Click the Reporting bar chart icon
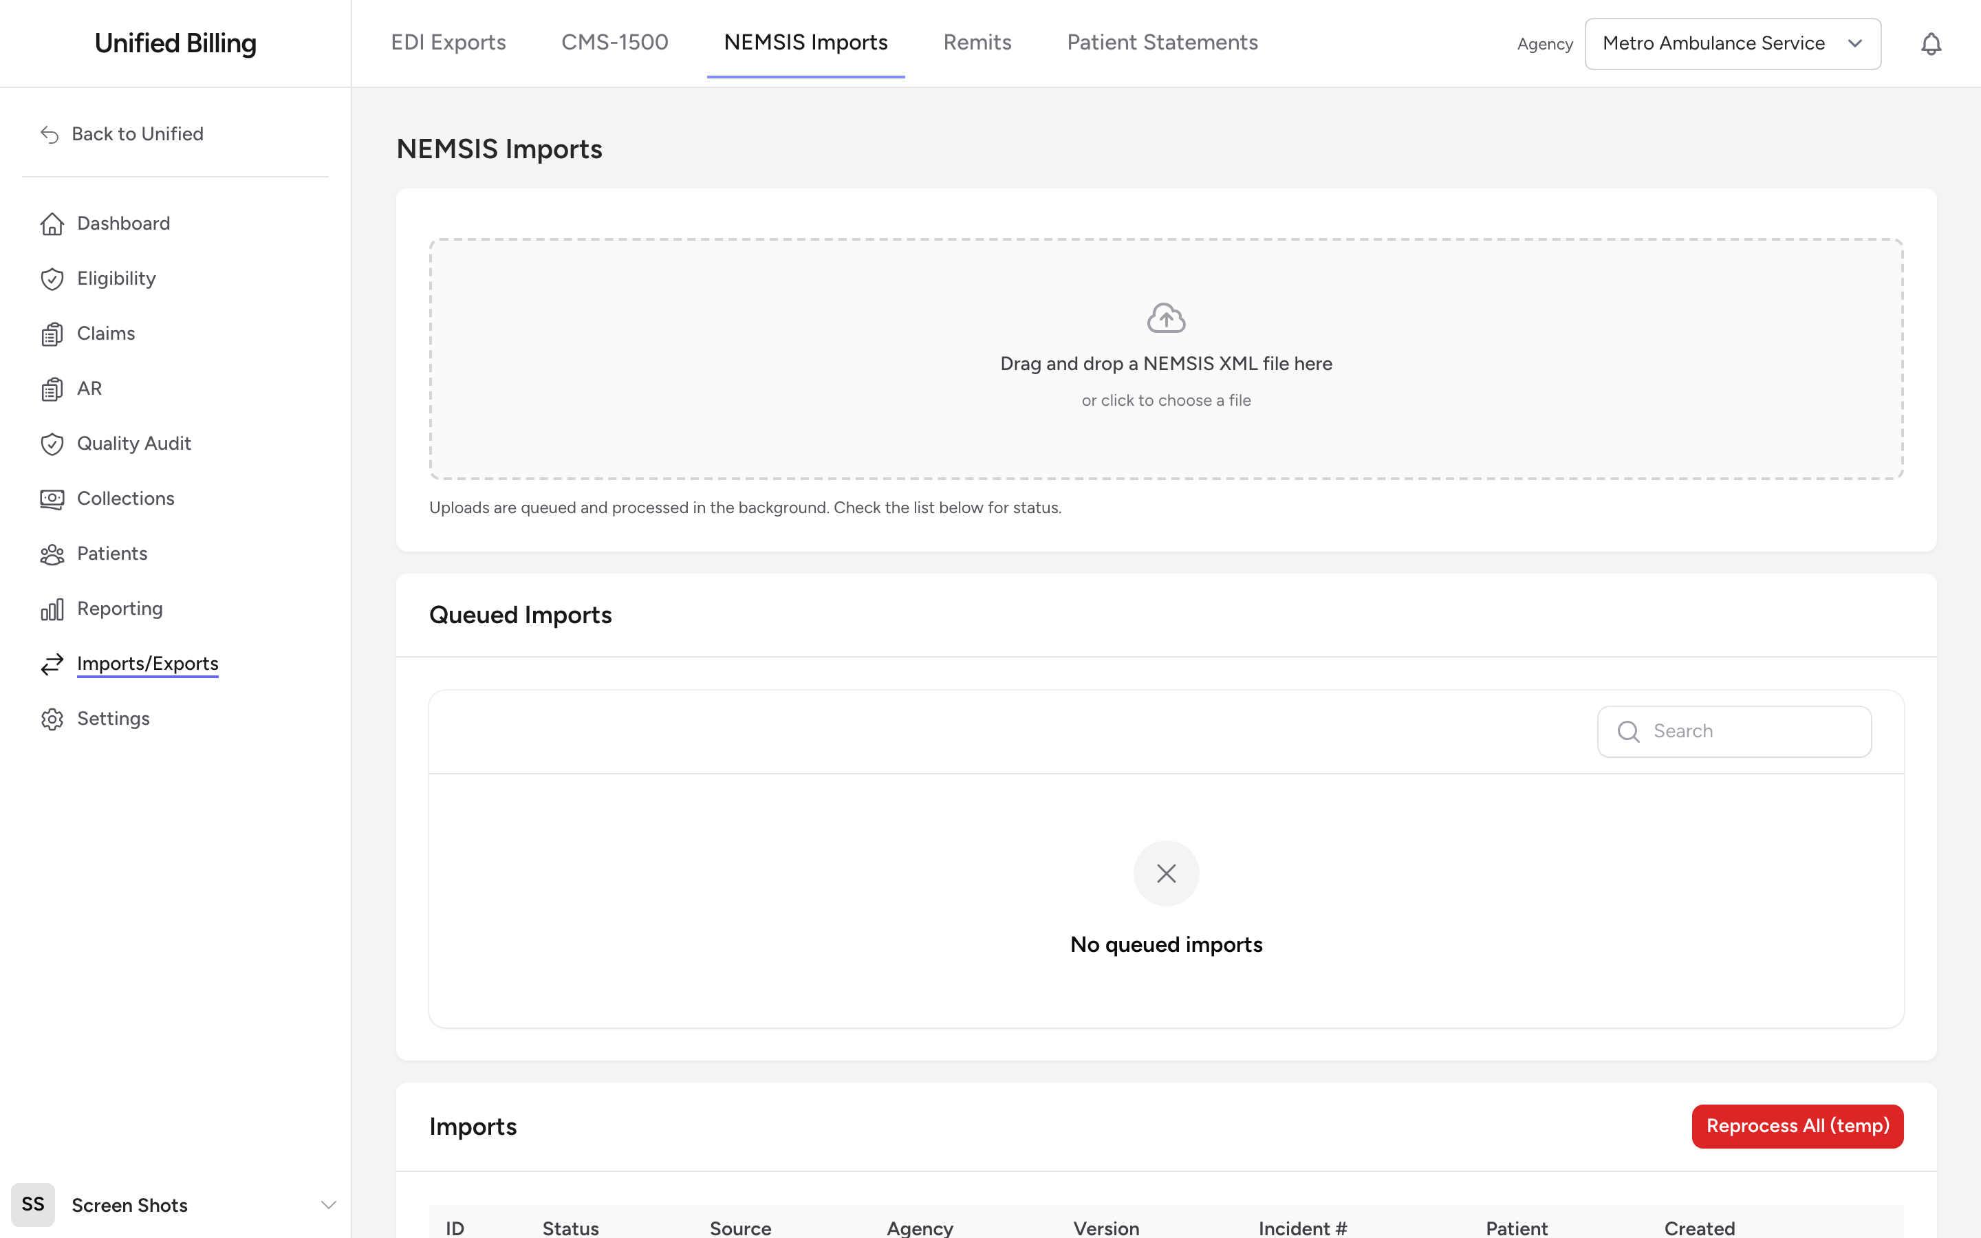 (x=52, y=609)
